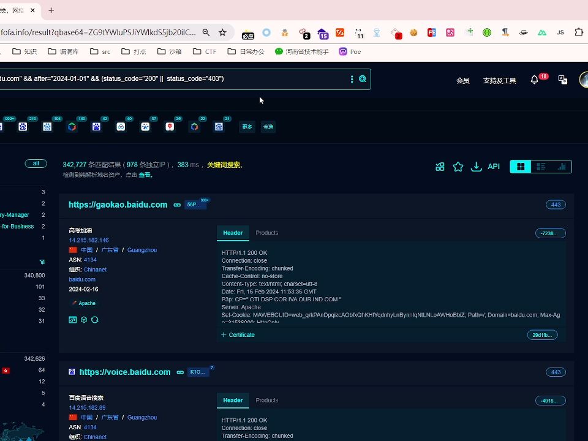Select the Header tab for voice.baidu.com
Viewport: 588px width, 441px height.
pyautogui.click(x=233, y=400)
